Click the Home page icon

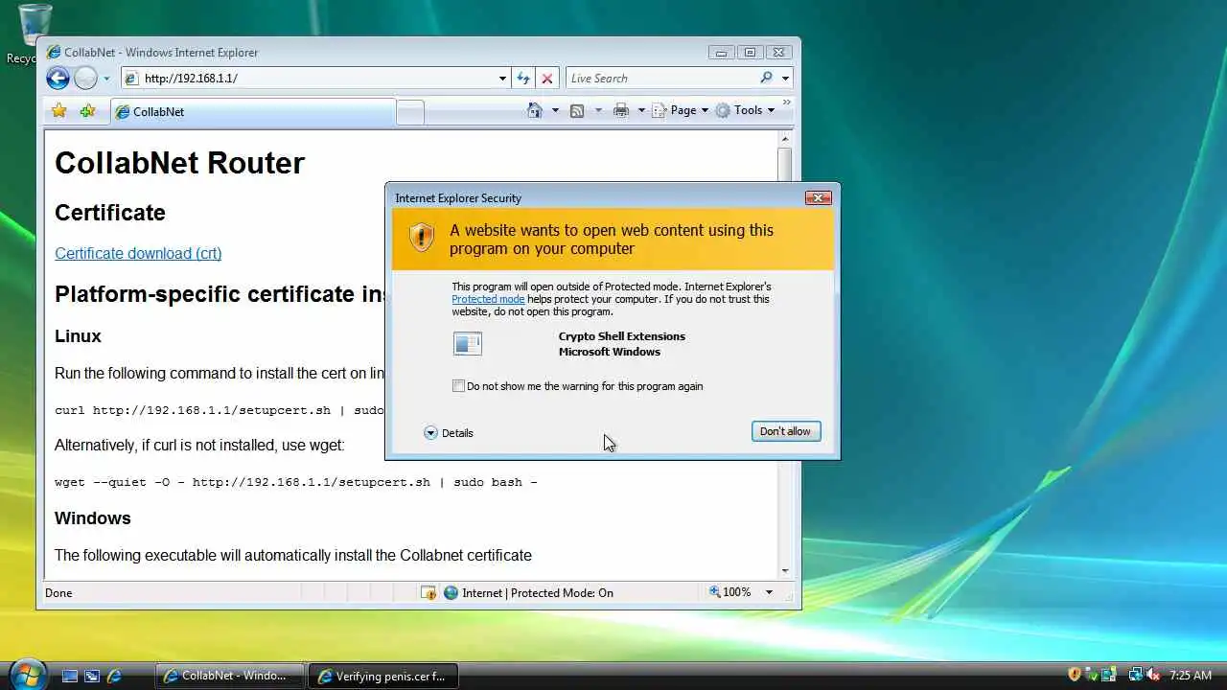click(x=535, y=110)
